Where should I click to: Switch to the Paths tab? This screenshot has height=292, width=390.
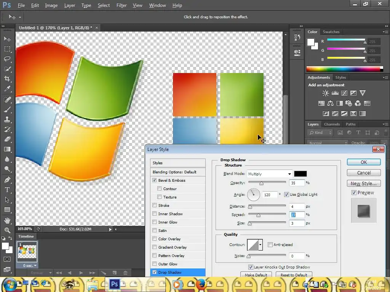350,124
